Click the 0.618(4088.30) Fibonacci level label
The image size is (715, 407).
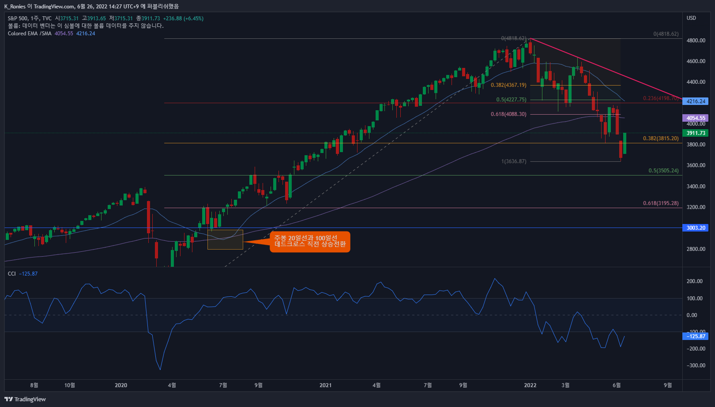pos(508,114)
